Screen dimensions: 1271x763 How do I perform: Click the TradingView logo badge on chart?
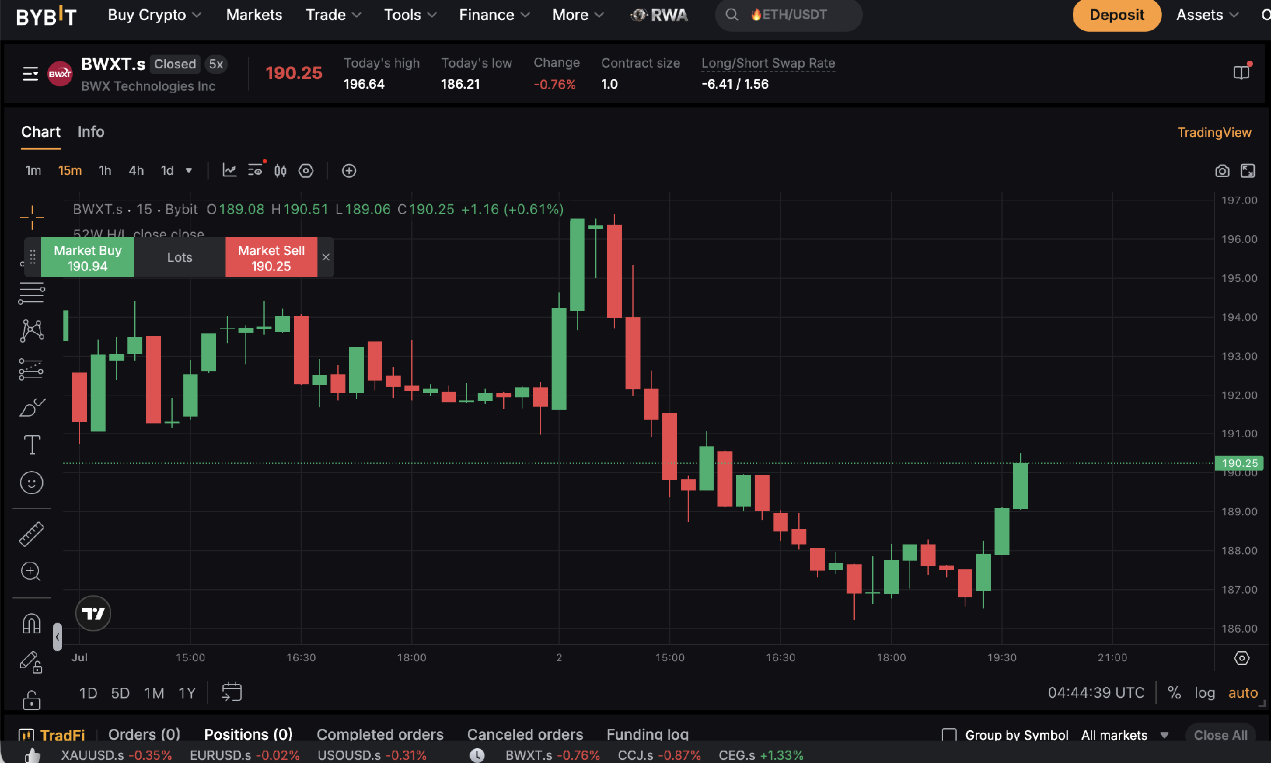coord(93,613)
